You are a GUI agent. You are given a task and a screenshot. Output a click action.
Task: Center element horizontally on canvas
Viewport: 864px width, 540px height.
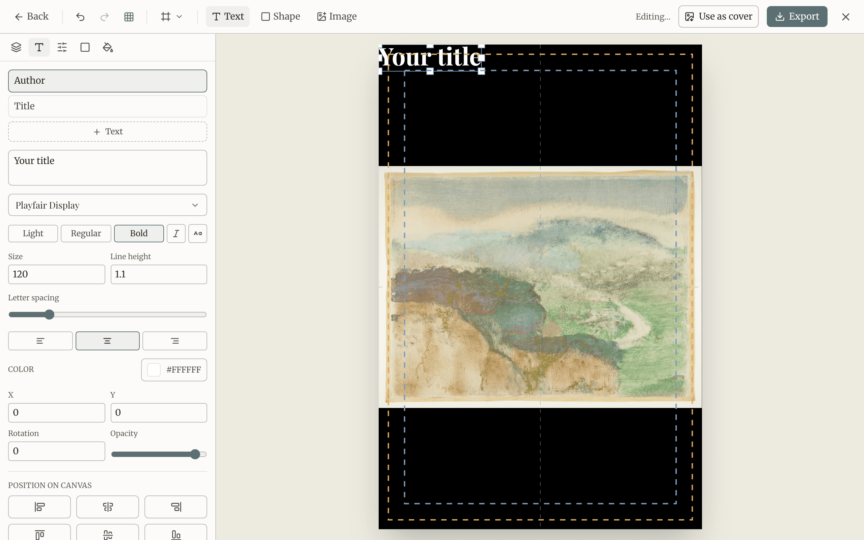(x=107, y=507)
